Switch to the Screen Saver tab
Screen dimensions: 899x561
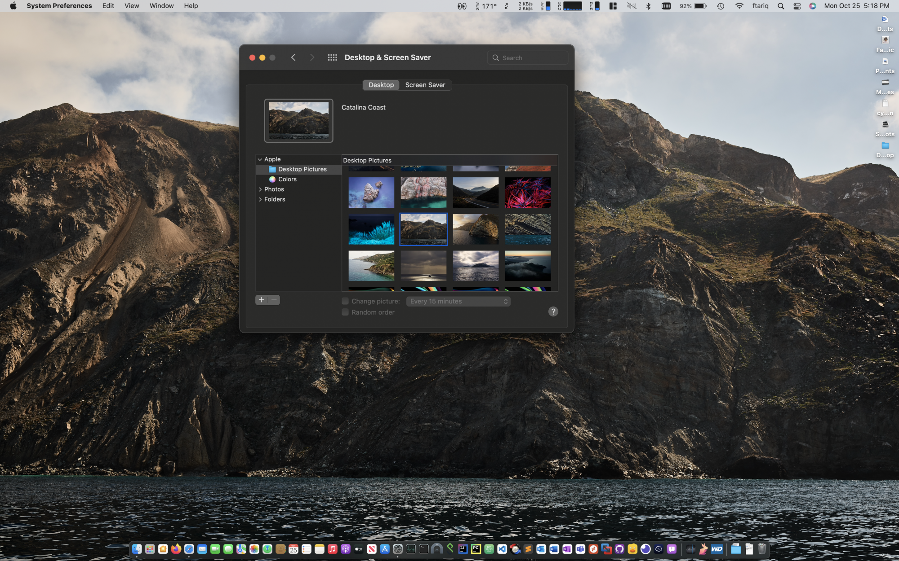coord(425,85)
